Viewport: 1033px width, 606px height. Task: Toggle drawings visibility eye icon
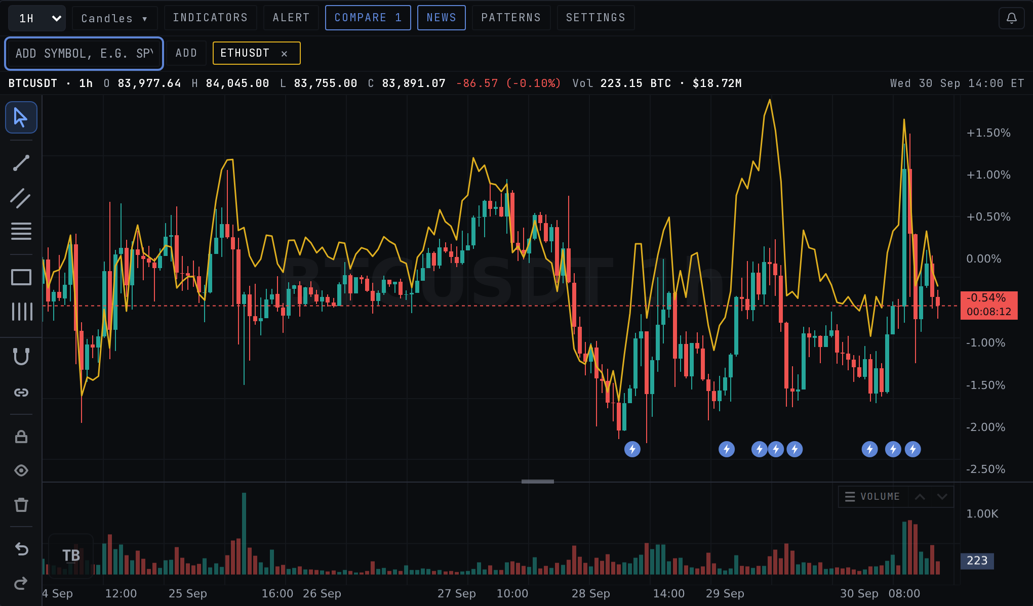pyautogui.click(x=21, y=470)
